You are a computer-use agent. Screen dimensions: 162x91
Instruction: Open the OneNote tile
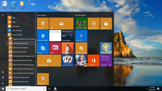point(106,60)
